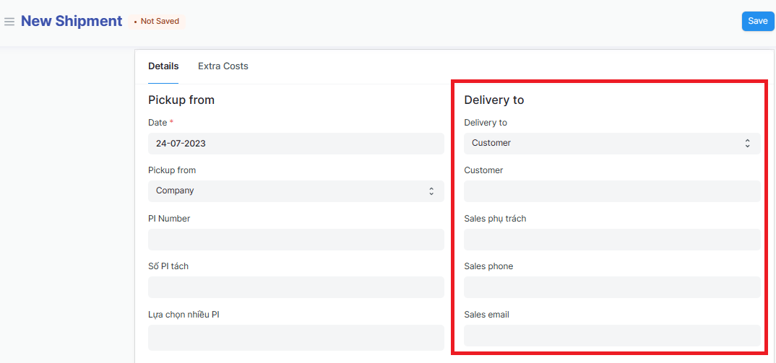The width and height of the screenshot is (776, 363).
Task: Click the PI Number field label
Action: (169, 219)
